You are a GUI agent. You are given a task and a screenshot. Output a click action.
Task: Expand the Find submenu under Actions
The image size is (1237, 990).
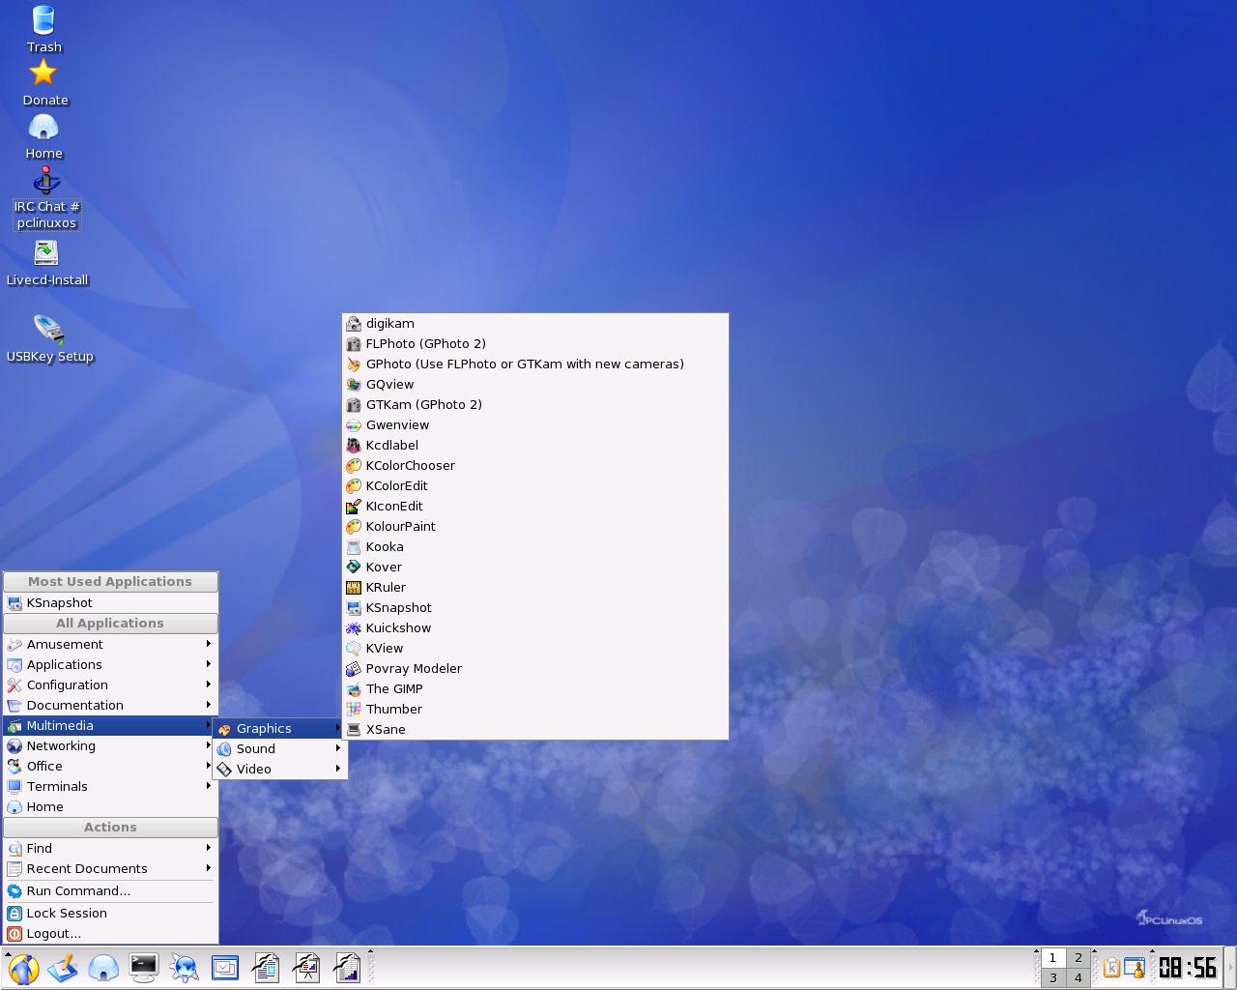[110, 849]
